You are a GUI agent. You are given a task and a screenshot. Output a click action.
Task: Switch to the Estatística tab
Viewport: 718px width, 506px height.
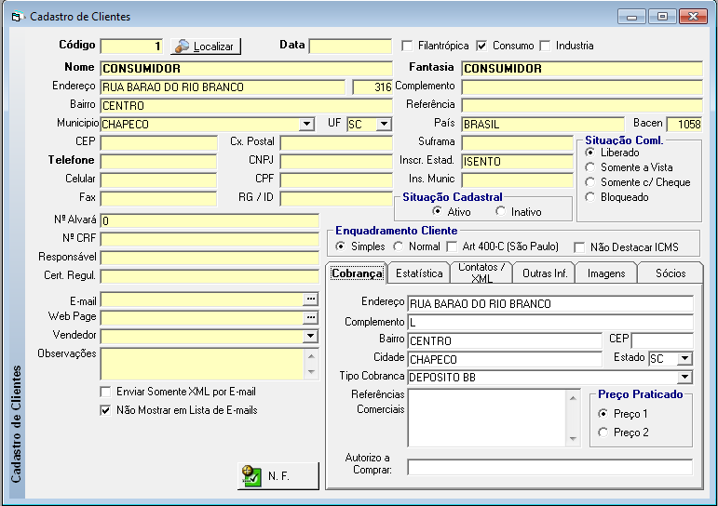pyautogui.click(x=419, y=273)
